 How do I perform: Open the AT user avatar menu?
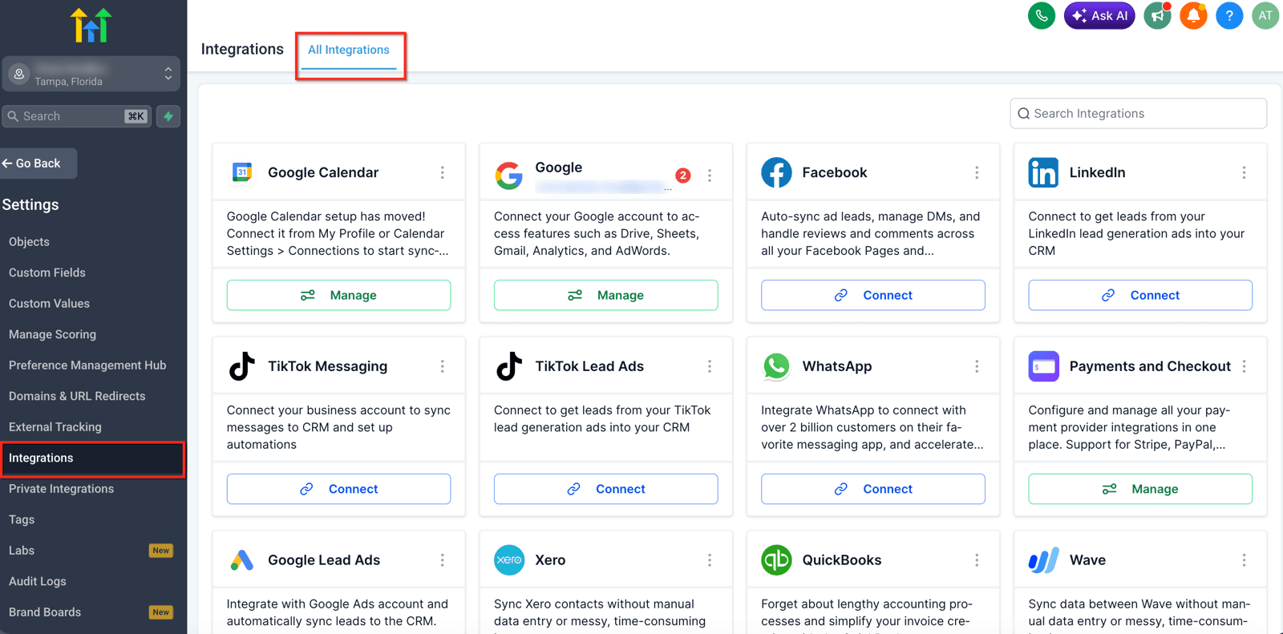click(x=1265, y=15)
